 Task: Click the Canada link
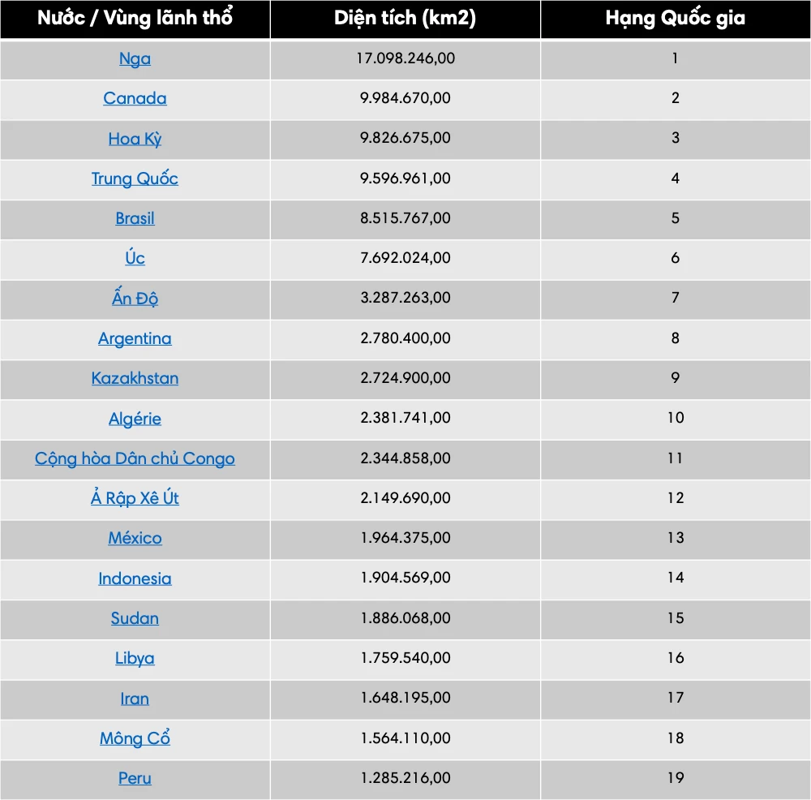tap(135, 99)
